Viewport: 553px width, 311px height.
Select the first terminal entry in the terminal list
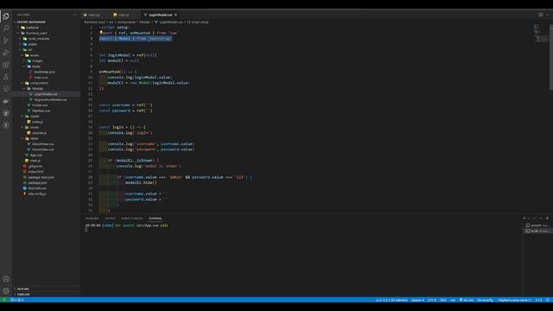point(537,225)
